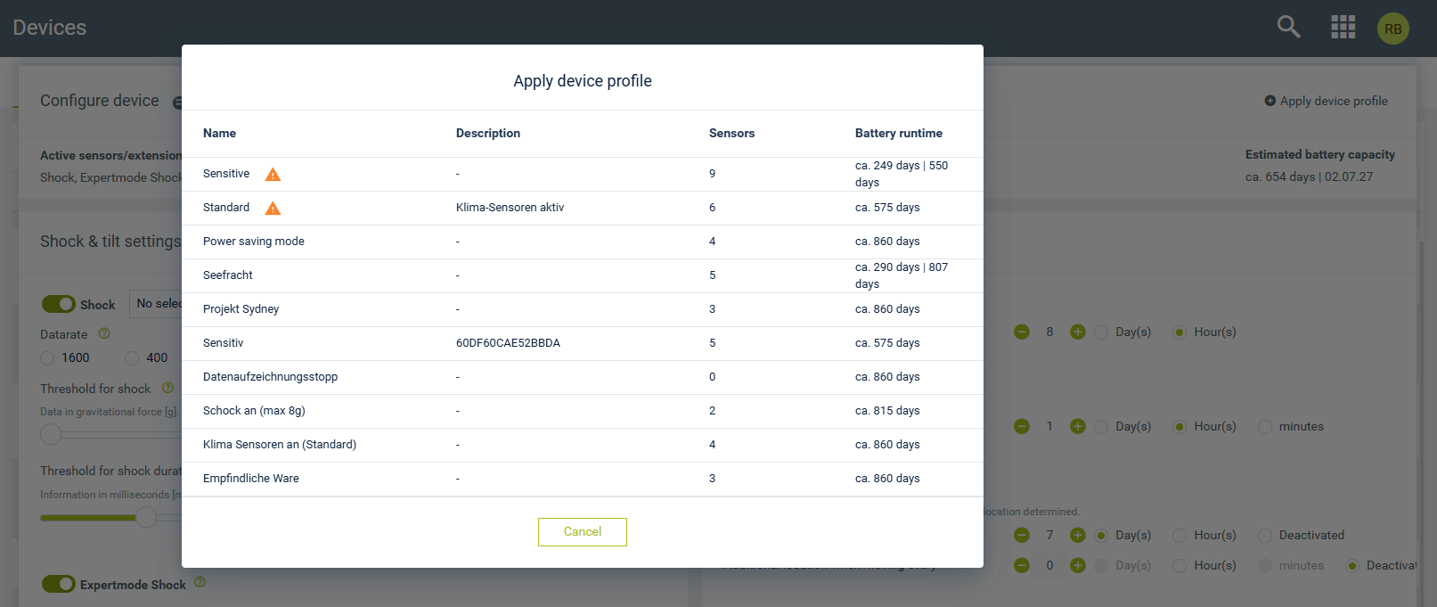Click the Datarate help icon

tap(104, 333)
